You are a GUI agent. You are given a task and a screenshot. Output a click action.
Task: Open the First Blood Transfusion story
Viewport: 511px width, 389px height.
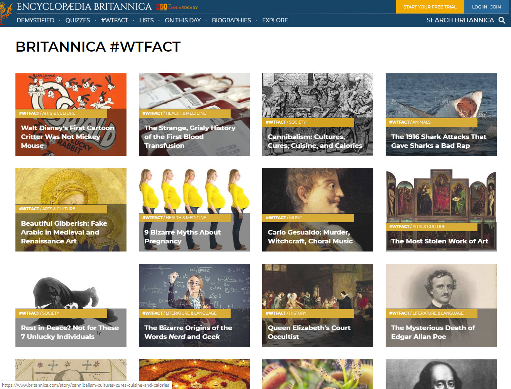(190, 137)
